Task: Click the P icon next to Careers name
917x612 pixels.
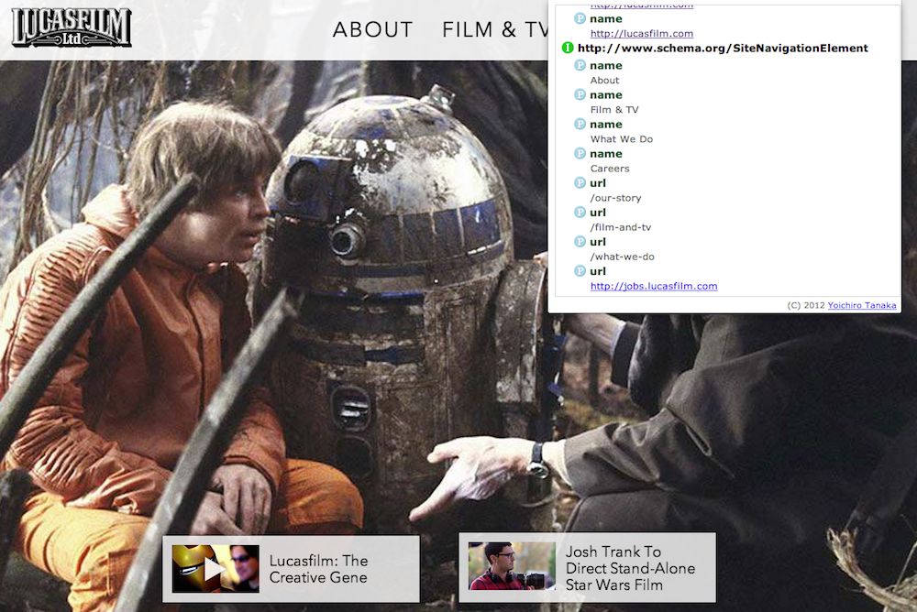Action: tap(580, 153)
